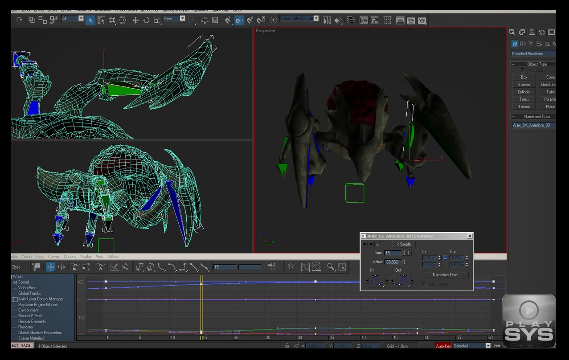
Task: Select the Scale transform tool
Action: 157,20
